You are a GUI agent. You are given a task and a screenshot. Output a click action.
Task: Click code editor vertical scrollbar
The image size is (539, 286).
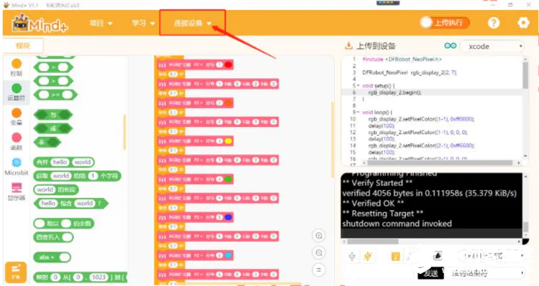point(525,75)
